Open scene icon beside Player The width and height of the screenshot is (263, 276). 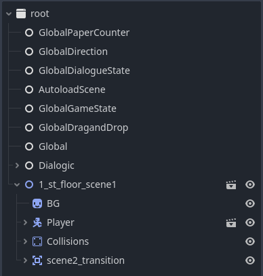pos(231,222)
